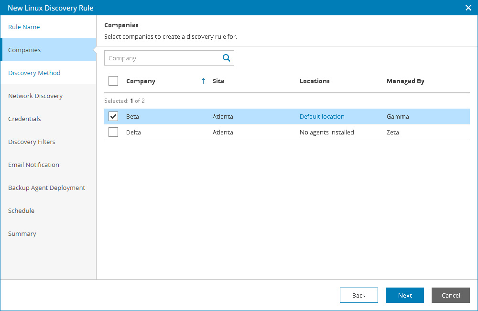Screen dimensions: 478x311
Task: Go Back to previous step
Action: (x=358, y=295)
